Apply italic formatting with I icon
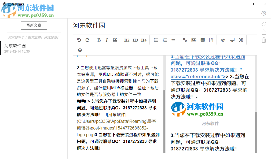This screenshot has height=159, width=271. tap(107, 40)
